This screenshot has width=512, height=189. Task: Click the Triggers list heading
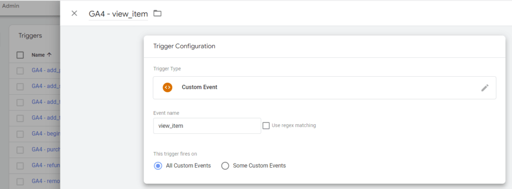coord(30,36)
